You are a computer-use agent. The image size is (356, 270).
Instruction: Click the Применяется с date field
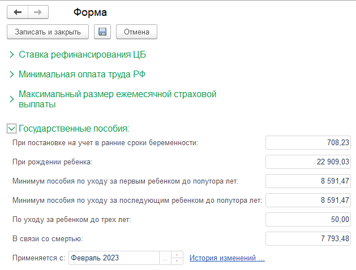pyautogui.click(x=113, y=258)
